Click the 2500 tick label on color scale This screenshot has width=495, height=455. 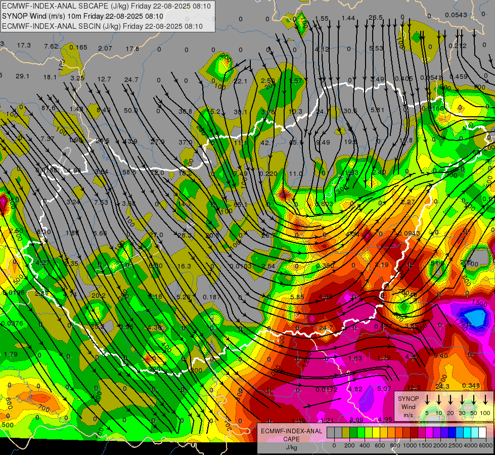pyautogui.click(x=455, y=445)
